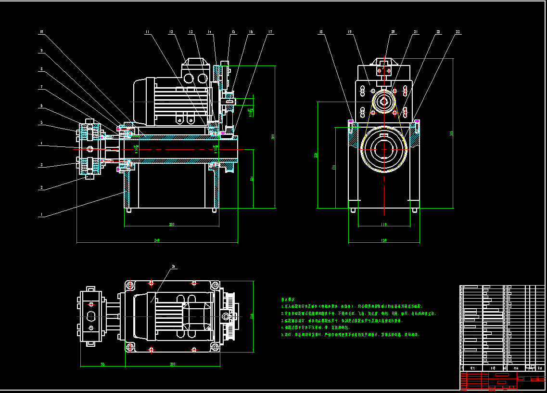Click item number 22 in end view
547x393 pixels.
pos(438,32)
